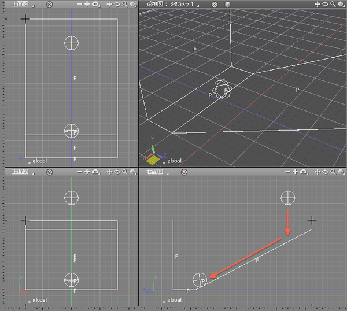Click the minus zoom-out icon in 右面図 header
The width and height of the screenshot is (347, 311).
[x=287, y=172]
